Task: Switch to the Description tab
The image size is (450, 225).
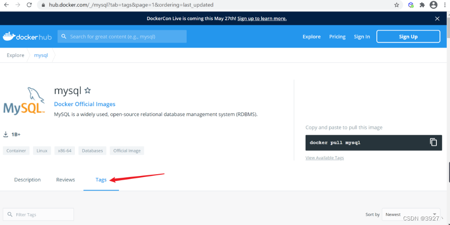Action: point(28,180)
